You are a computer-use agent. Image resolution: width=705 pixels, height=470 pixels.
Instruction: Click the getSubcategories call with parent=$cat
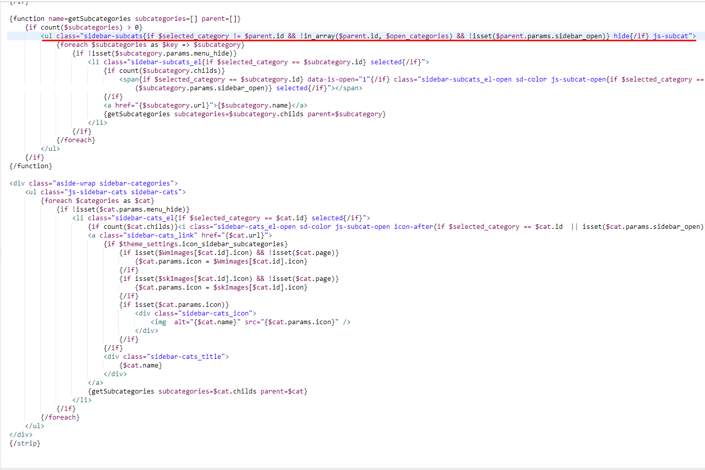[x=198, y=391]
